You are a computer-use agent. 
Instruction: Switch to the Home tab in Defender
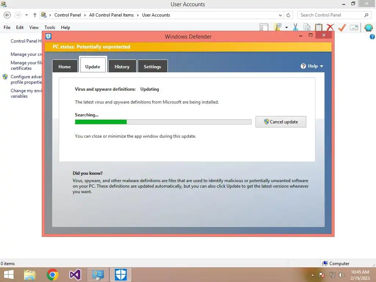click(x=65, y=66)
